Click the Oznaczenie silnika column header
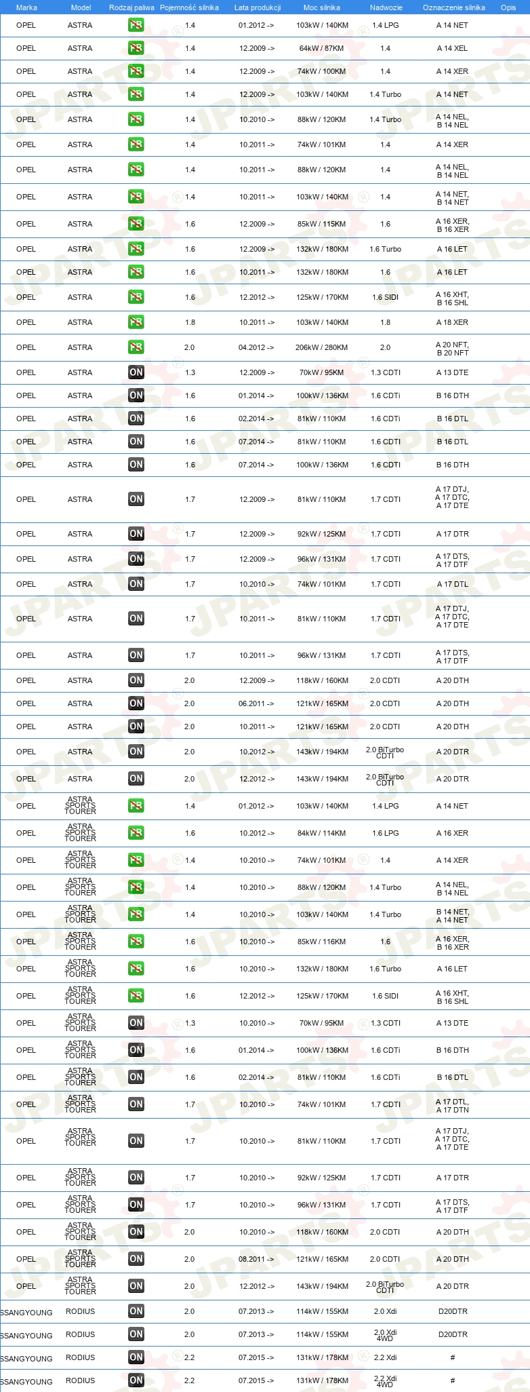This screenshot has width=530, height=1392. tap(454, 7)
